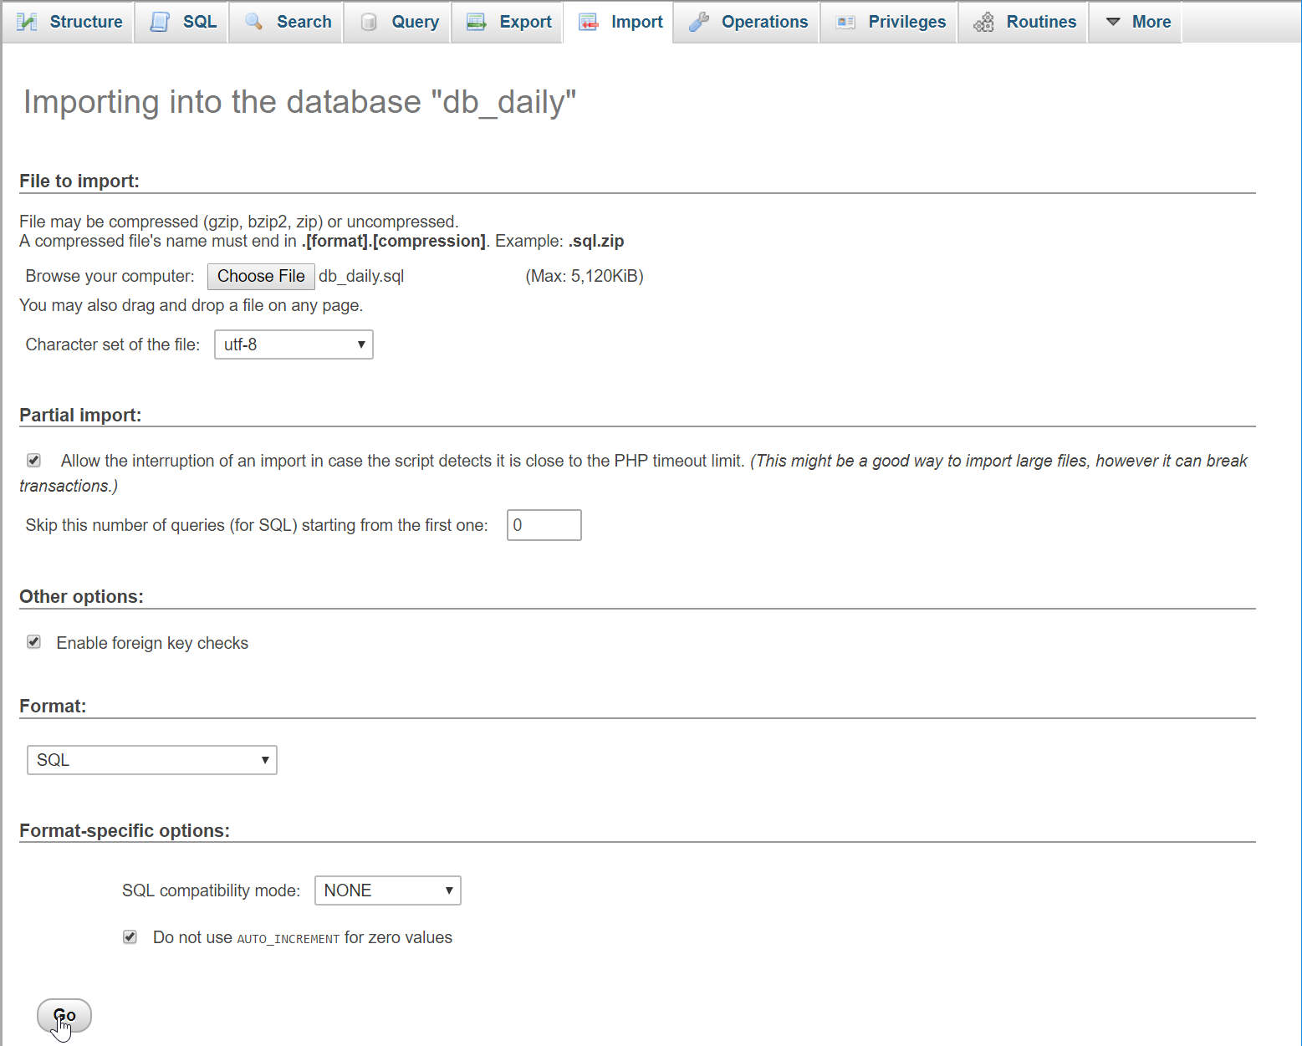Click the skip queries number field

click(544, 525)
